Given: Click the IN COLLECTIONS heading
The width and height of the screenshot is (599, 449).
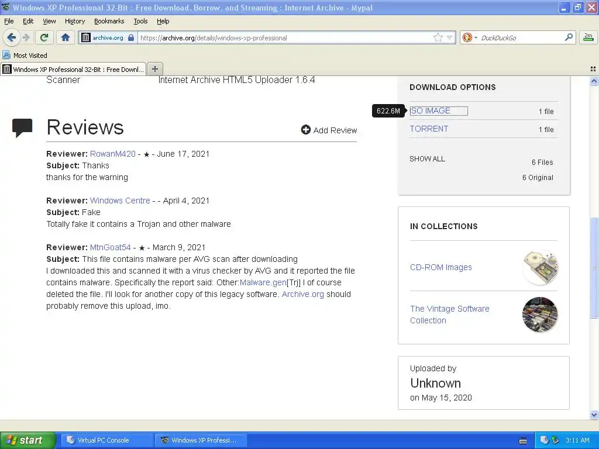Looking at the screenshot, I should tap(443, 226).
